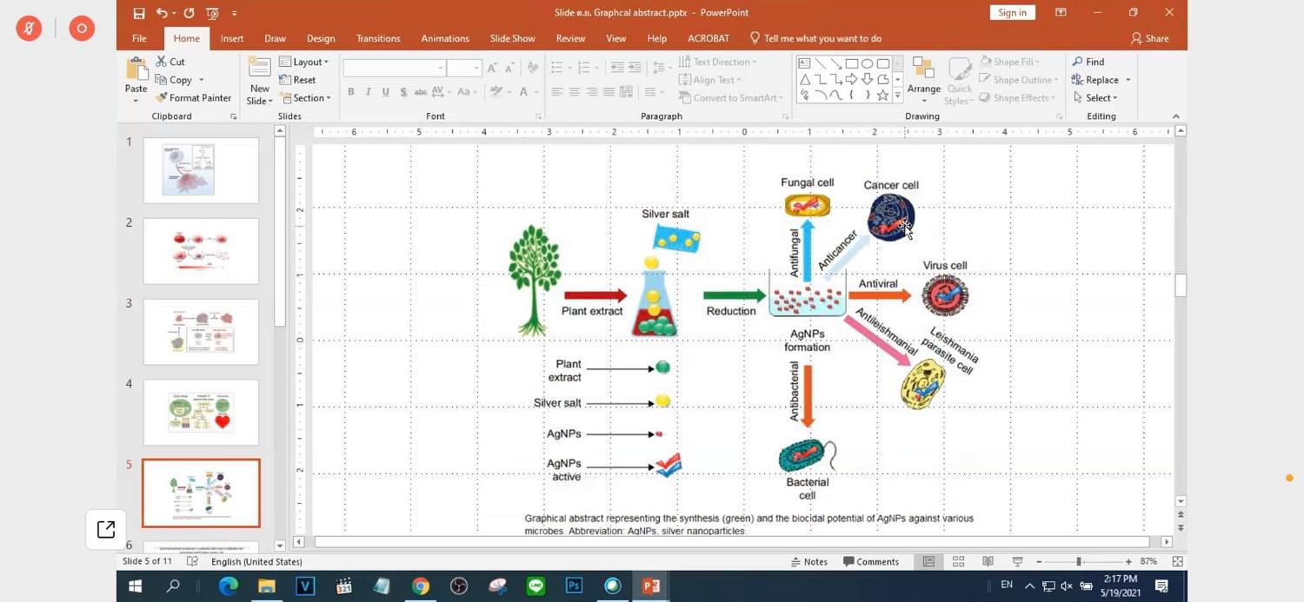The image size is (1304, 602).
Task: Collapse the ribbon
Action: 1176,116
